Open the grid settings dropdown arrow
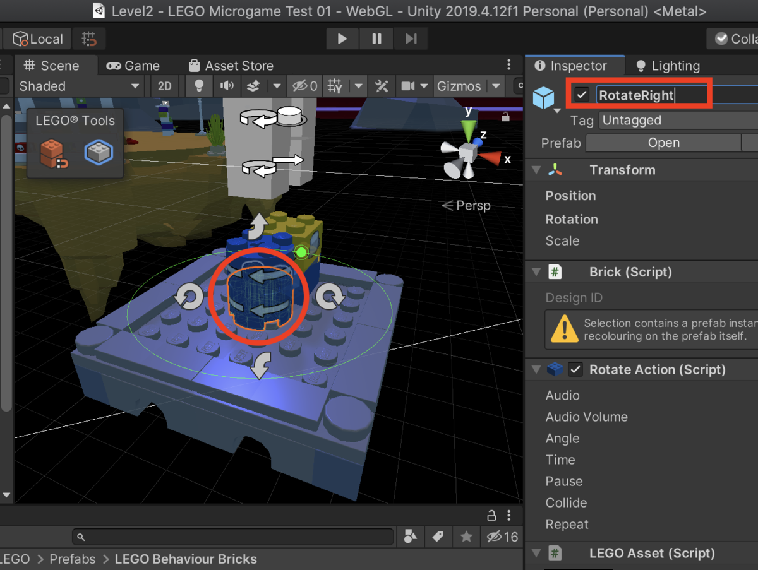 358,86
